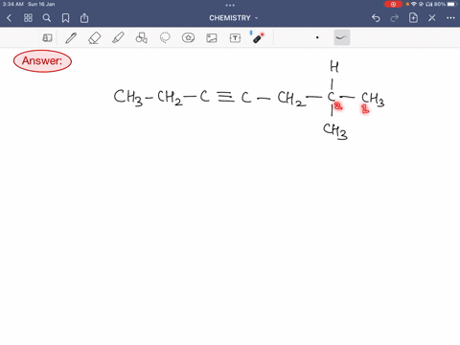Choose the selected stroke style option
This screenshot has height=345, width=460.
coord(342,37)
